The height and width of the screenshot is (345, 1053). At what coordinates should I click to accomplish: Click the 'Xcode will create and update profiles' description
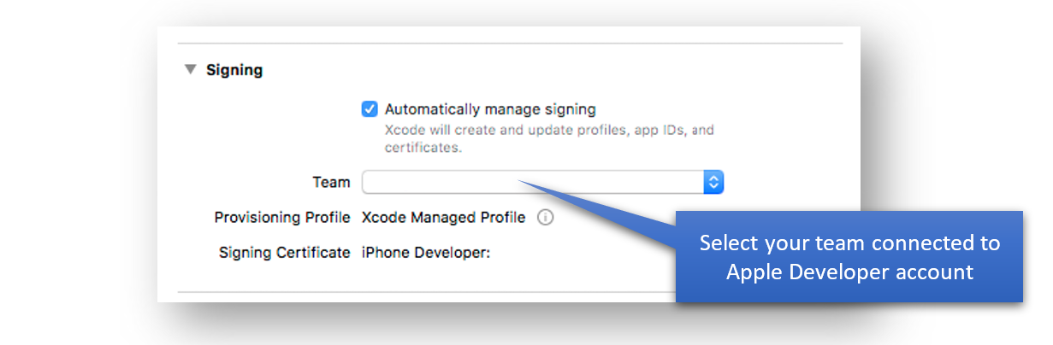[548, 131]
